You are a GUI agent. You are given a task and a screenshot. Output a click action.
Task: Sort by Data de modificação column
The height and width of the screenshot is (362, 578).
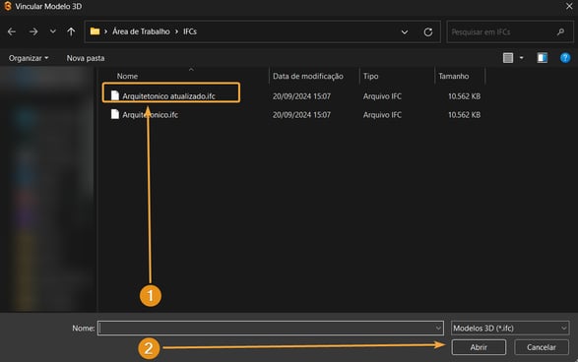coord(308,76)
